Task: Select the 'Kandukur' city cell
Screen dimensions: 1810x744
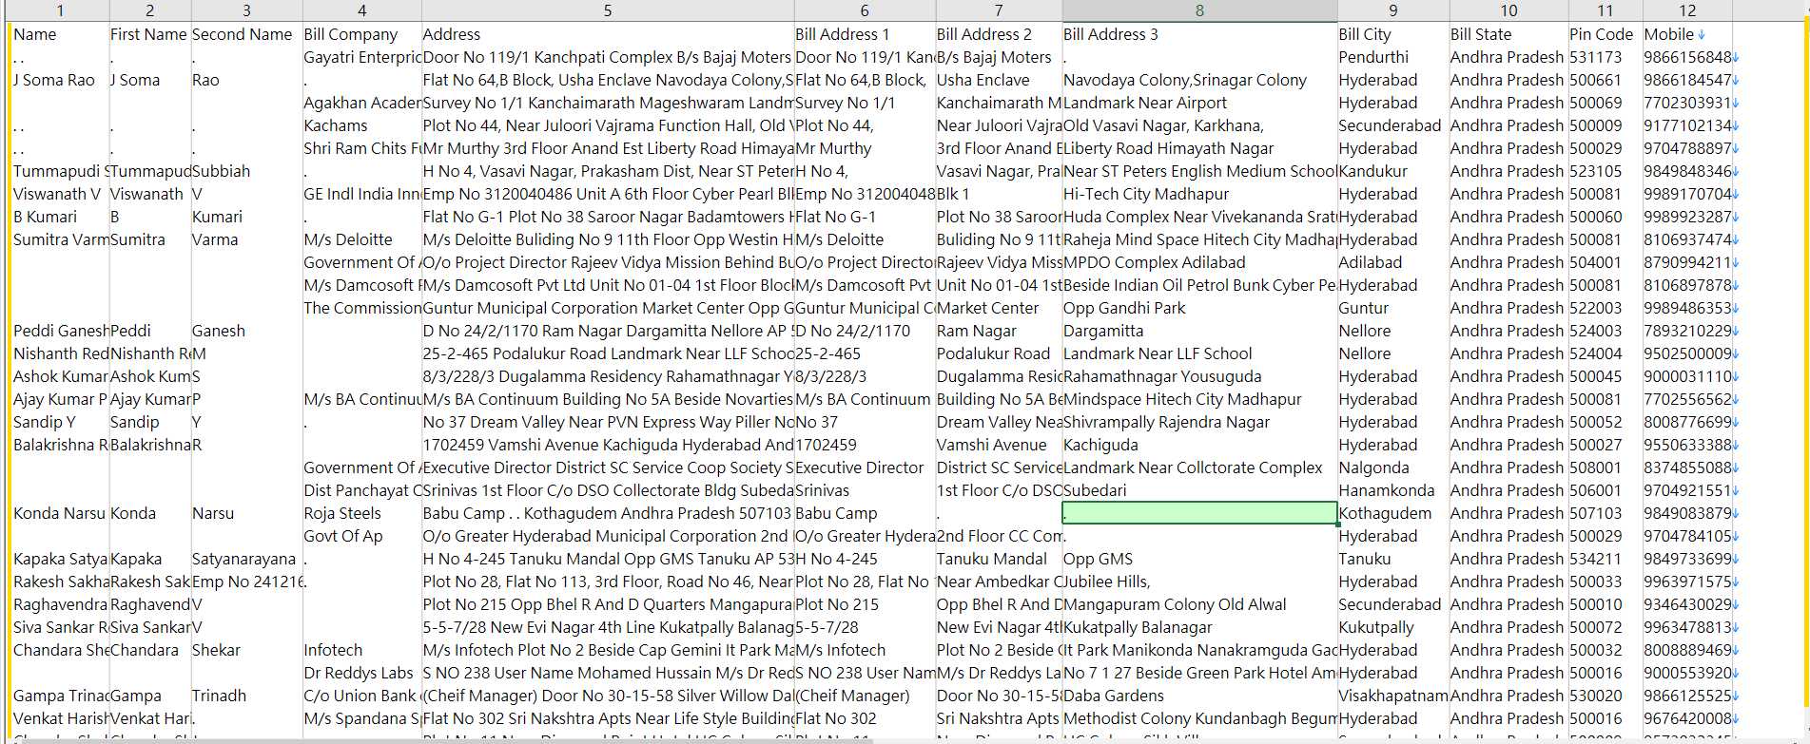Action: pyautogui.click(x=1393, y=171)
